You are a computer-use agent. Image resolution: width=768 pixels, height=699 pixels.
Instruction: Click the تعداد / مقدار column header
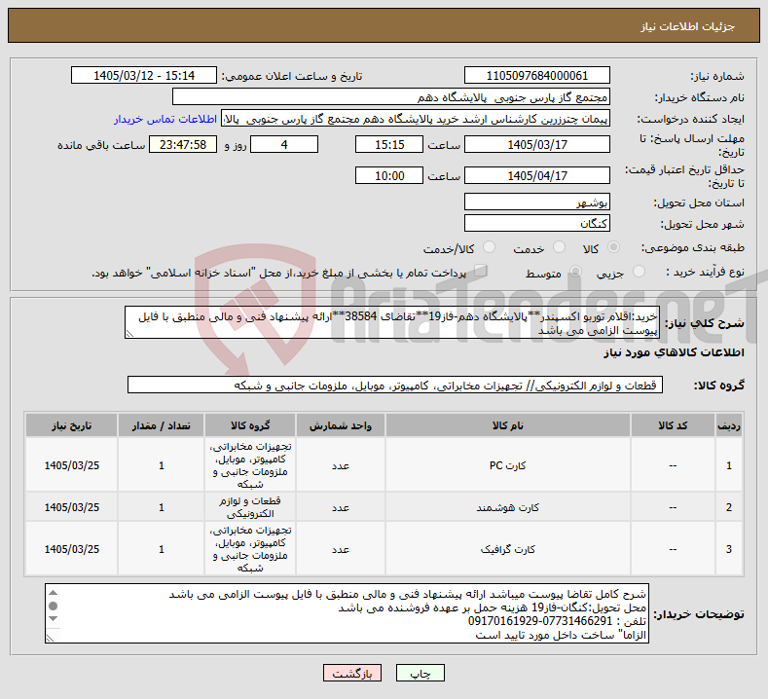coord(162,425)
